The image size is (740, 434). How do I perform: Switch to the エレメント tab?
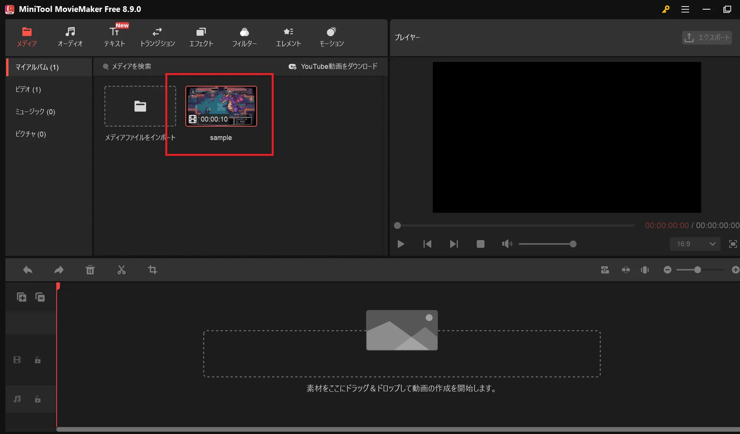288,37
